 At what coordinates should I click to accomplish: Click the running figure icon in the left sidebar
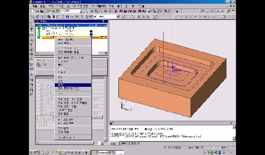[31, 59]
